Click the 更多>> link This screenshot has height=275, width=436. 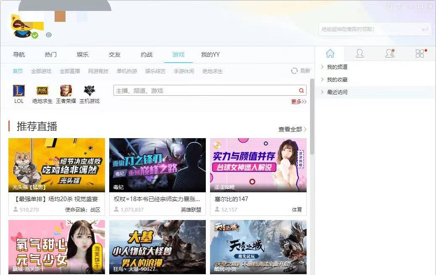(299, 102)
